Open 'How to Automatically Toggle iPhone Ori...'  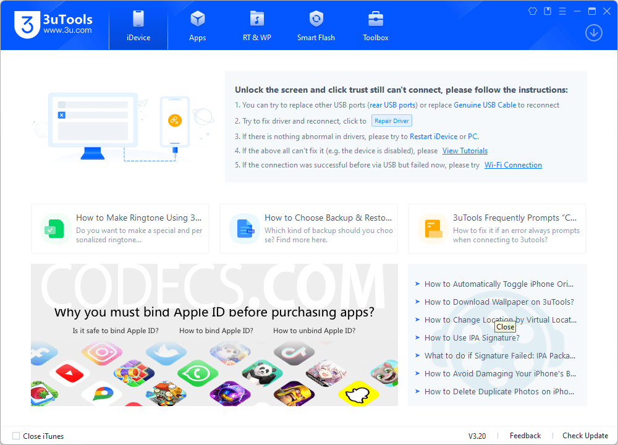(x=499, y=284)
